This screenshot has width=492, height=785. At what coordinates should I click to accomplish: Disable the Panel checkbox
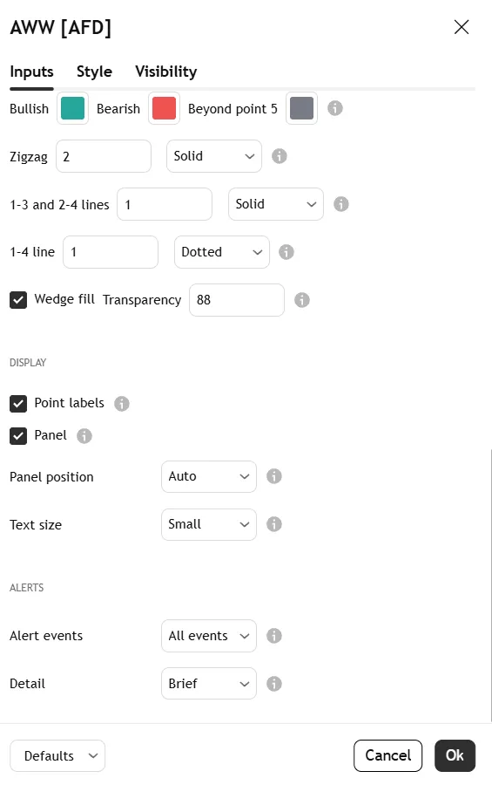point(18,436)
